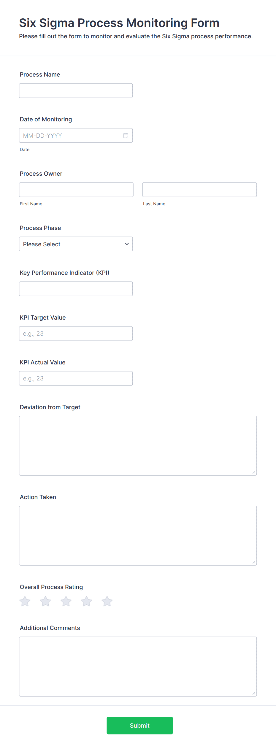Open the Process Phase dropdown
The image size is (276, 749).
coord(76,244)
